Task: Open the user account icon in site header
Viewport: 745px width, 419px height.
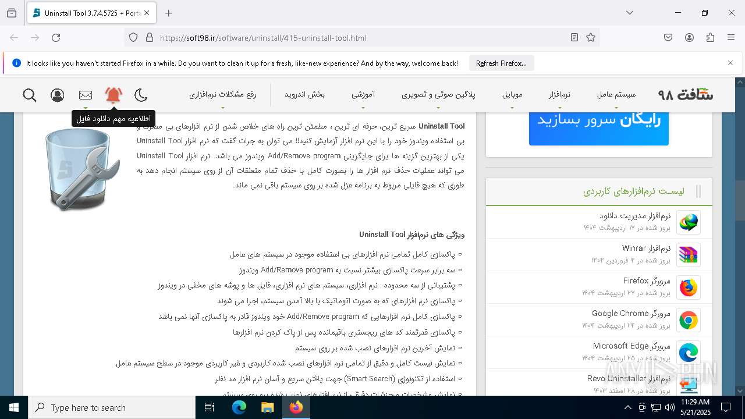Action: click(x=57, y=95)
